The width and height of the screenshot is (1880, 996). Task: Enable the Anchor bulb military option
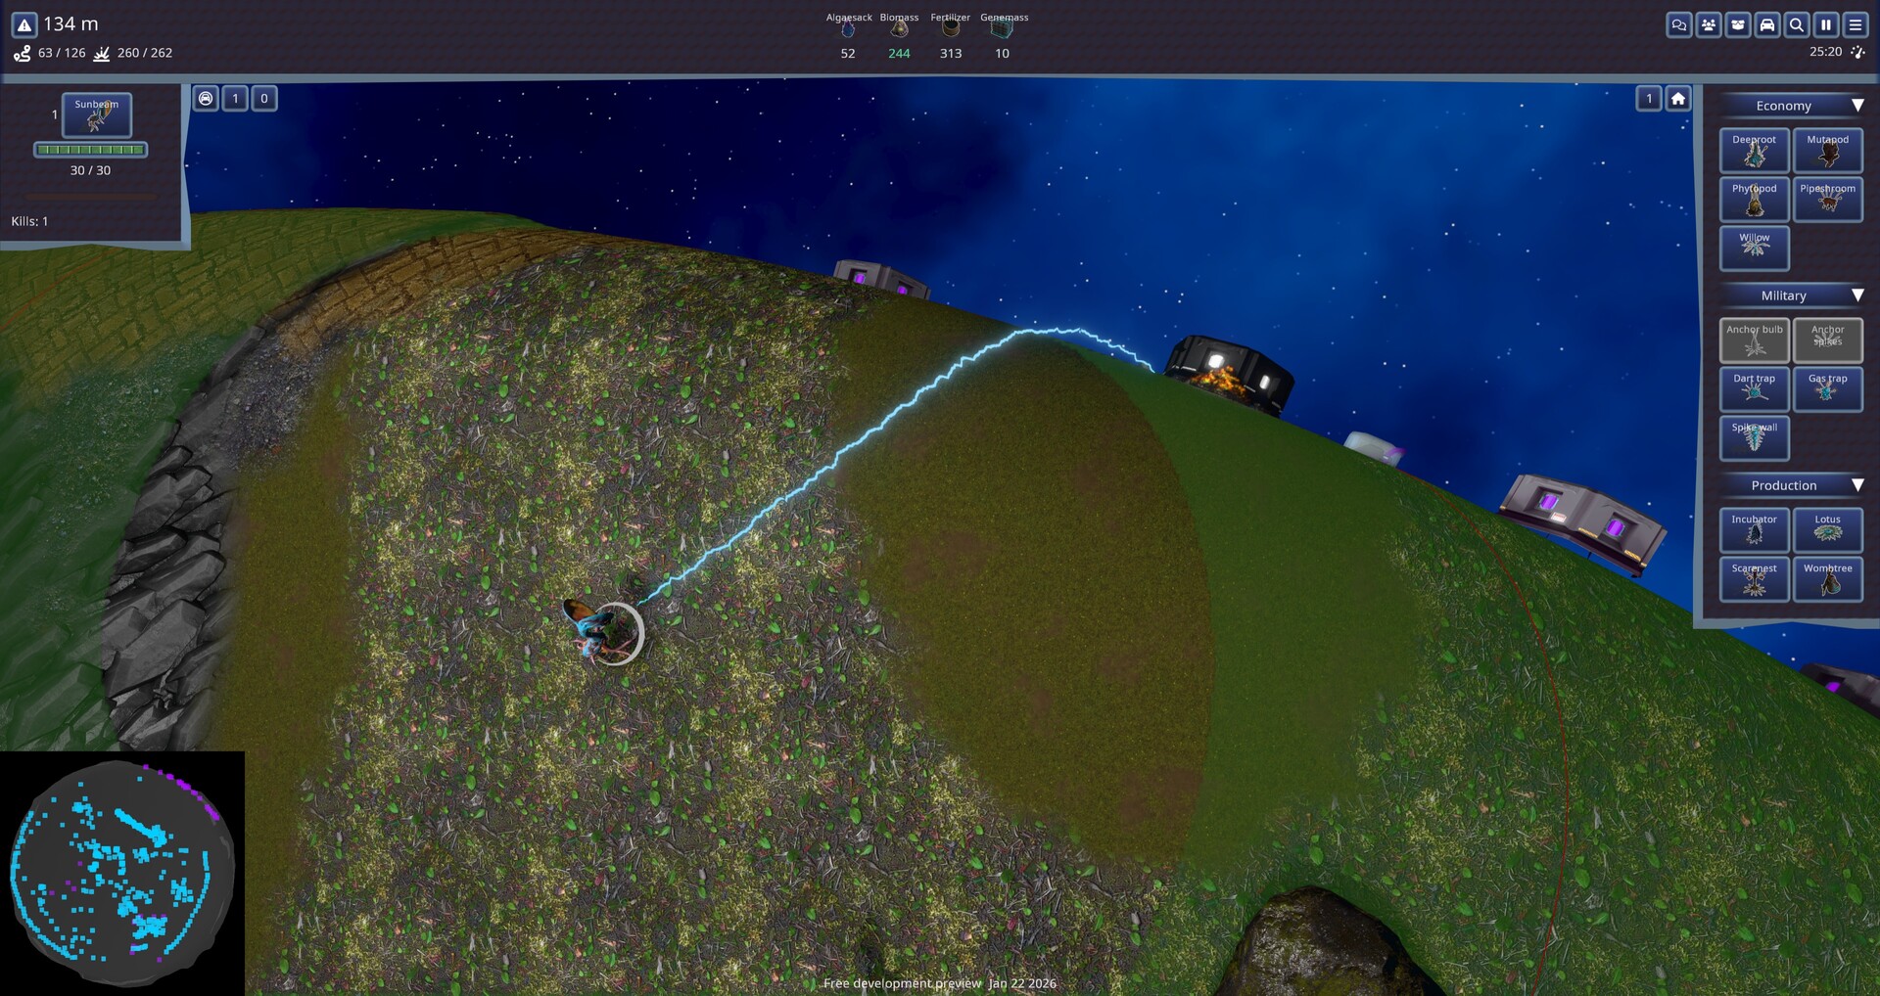[x=1754, y=340]
